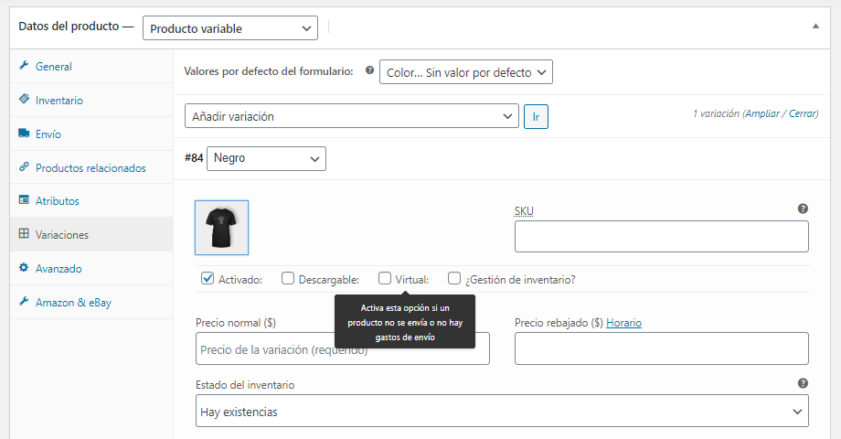Click the Envío truck icon

(24, 134)
